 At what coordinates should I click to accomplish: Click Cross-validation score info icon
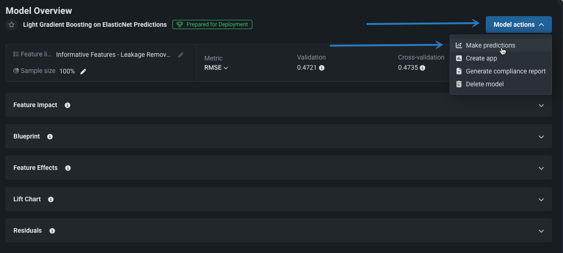tap(422, 68)
